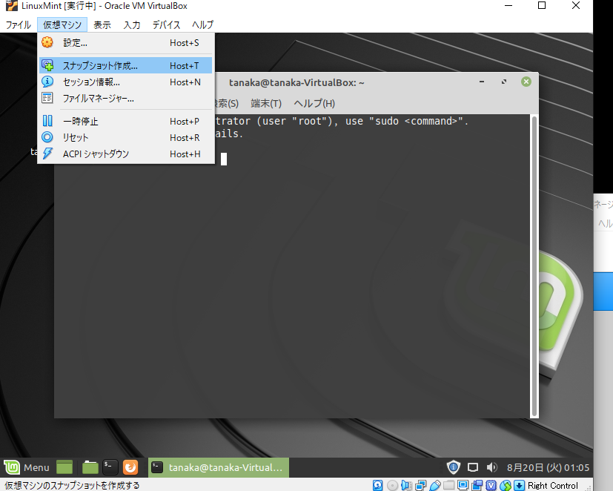This screenshot has height=491, width=613.
Task: Open セッション情報... entry
Action: 125,82
